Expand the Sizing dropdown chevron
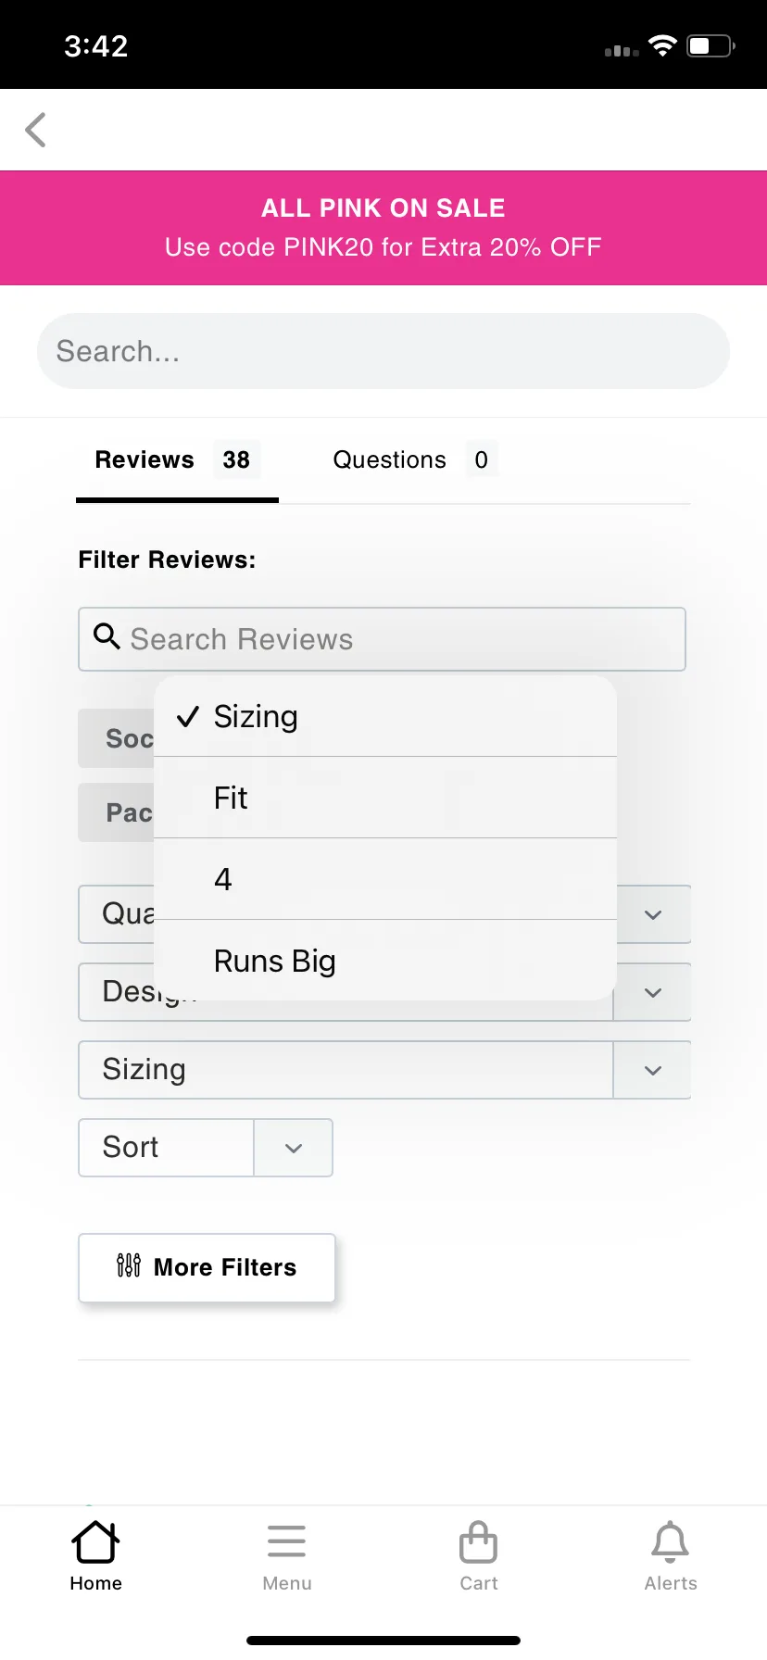The width and height of the screenshot is (767, 1660). (652, 1070)
